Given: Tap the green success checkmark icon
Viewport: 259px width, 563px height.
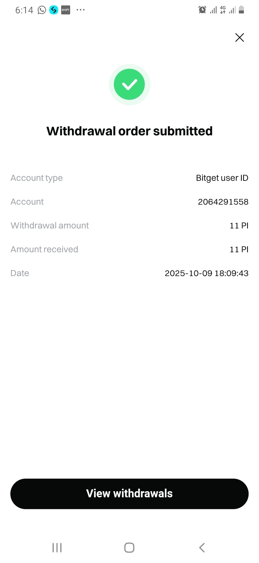Looking at the screenshot, I should coord(129,84).
